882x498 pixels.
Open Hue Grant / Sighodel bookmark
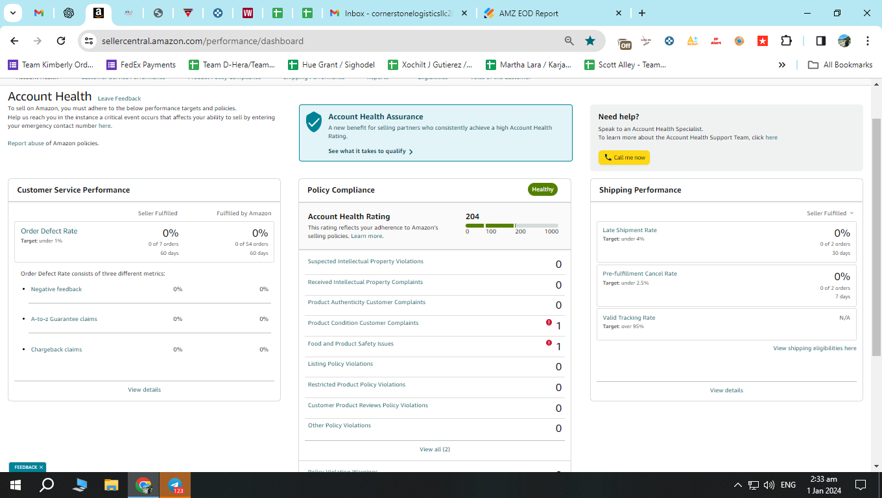tap(331, 65)
